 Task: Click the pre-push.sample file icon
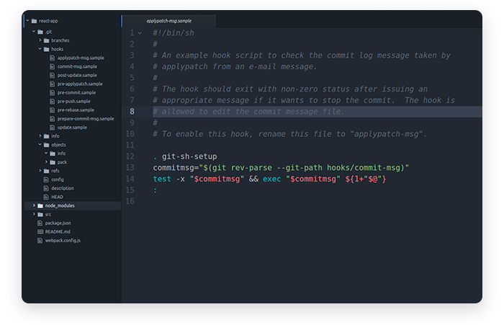click(x=52, y=101)
